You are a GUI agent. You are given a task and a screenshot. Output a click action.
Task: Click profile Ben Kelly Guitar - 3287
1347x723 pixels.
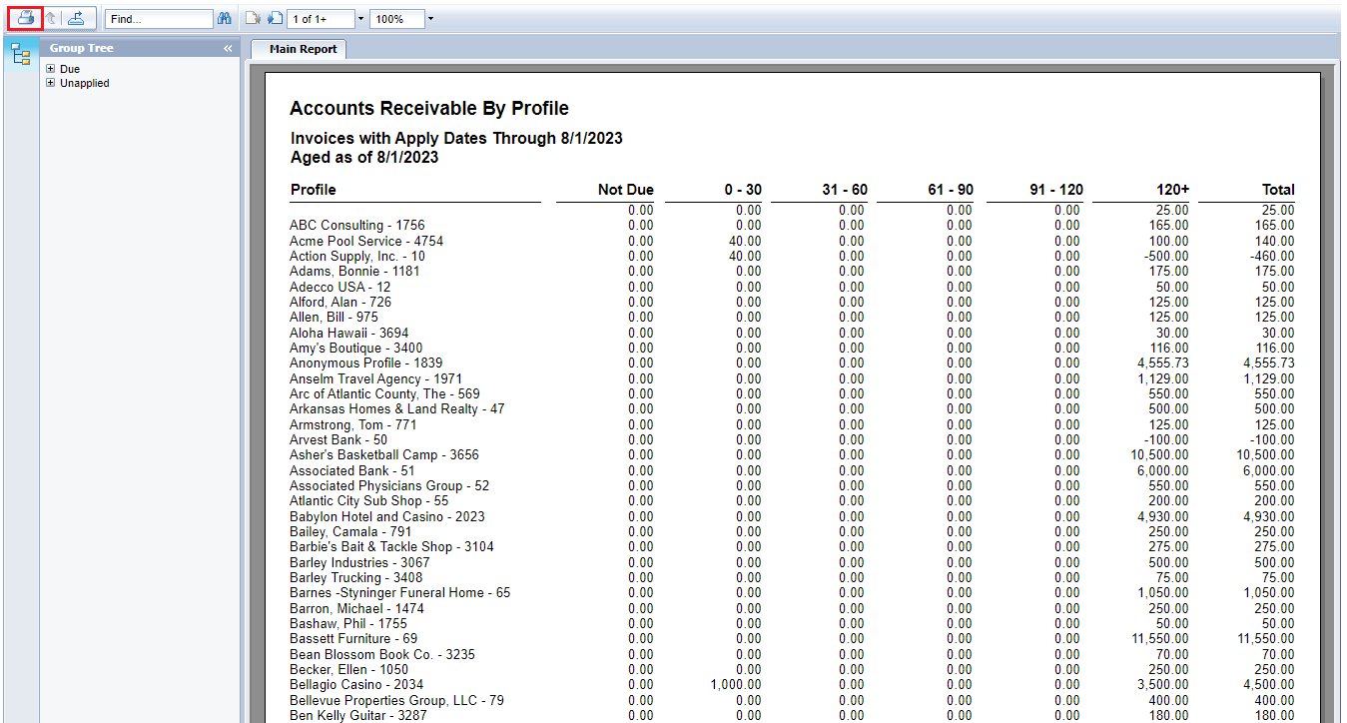[x=356, y=715]
